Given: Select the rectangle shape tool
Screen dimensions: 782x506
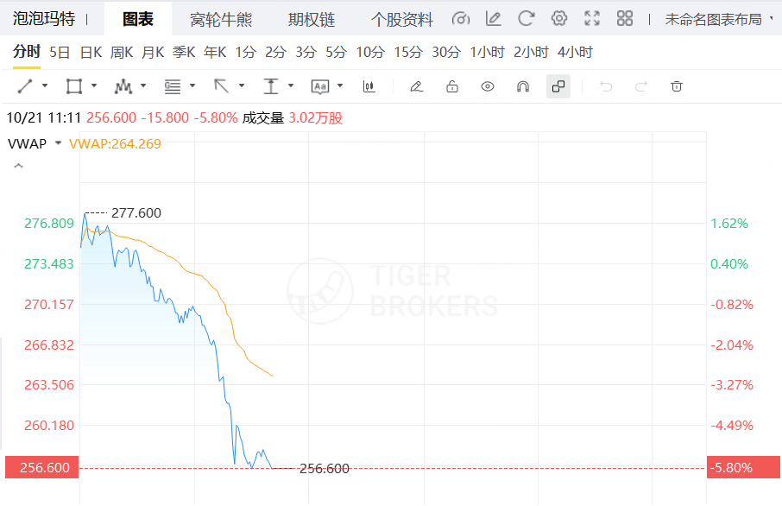Looking at the screenshot, I should tap(74, 86).
